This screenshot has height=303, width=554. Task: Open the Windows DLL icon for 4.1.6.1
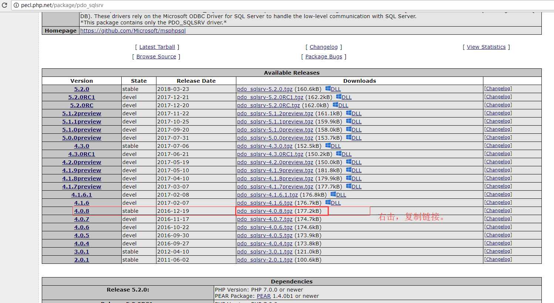333,194
